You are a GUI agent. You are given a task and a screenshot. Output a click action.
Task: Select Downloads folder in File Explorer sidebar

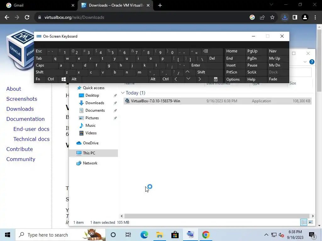[x=95, y=103]
